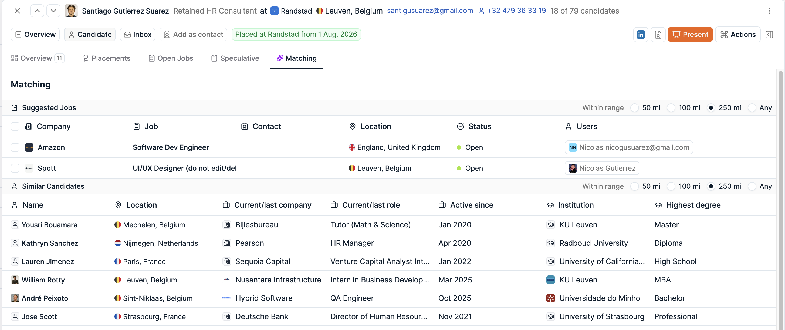Click the Amazon company logo
This screenshot has width=785, height=330.
click(29, 148)
